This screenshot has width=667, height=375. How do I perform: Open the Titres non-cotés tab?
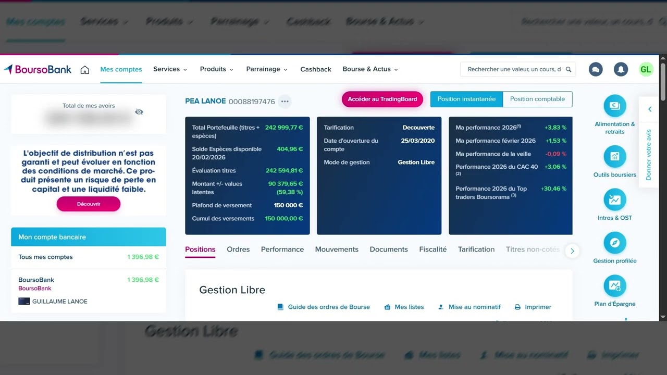[x=533, y=249]
